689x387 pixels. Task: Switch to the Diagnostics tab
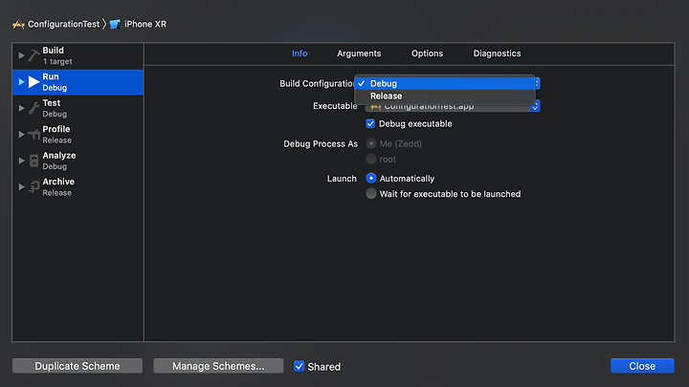coord(497,54)
